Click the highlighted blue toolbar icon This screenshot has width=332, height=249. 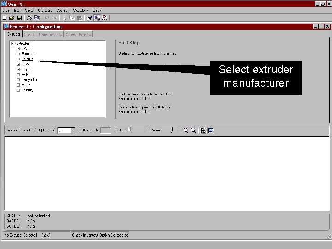click(97, 18)
